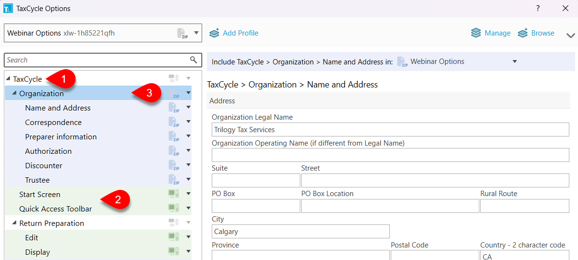This screenshot has height=260, width=578.
Task: Click the Browse button
Action: (536, 33)
